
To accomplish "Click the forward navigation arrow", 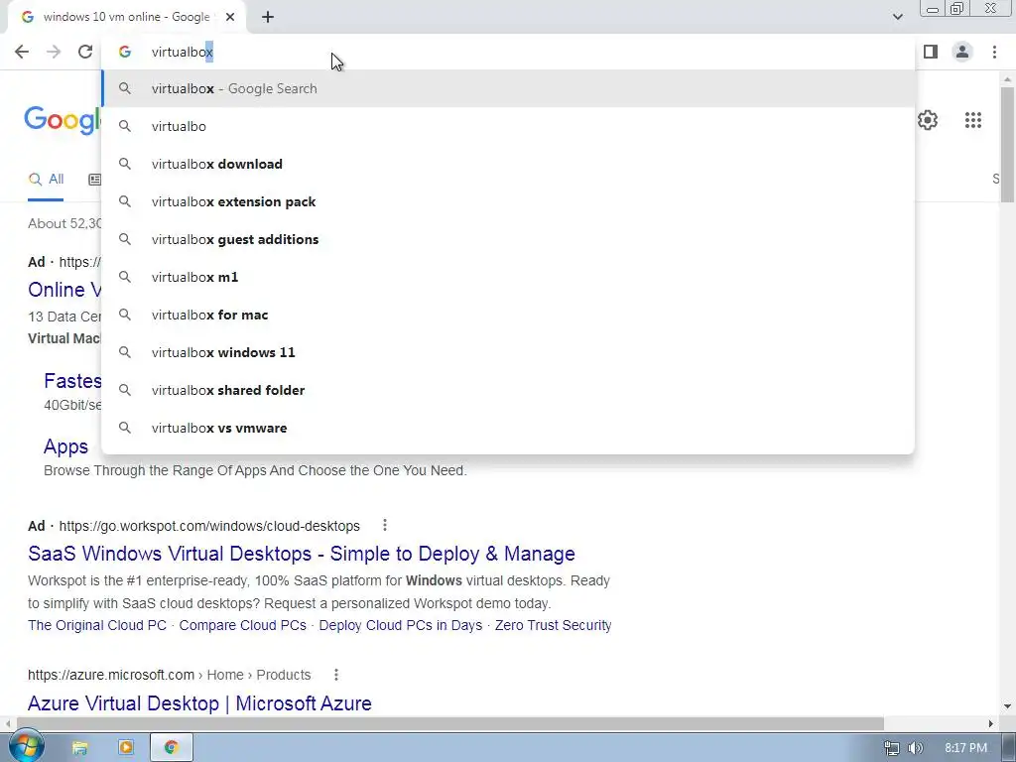I will click(54, 52).
